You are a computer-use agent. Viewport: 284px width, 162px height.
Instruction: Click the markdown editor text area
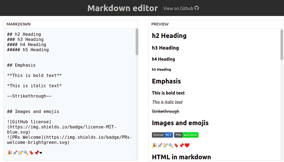68,95
